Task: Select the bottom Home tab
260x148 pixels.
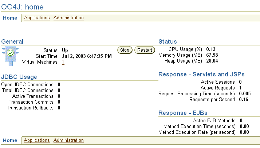Action: click(x=10, y=140)
